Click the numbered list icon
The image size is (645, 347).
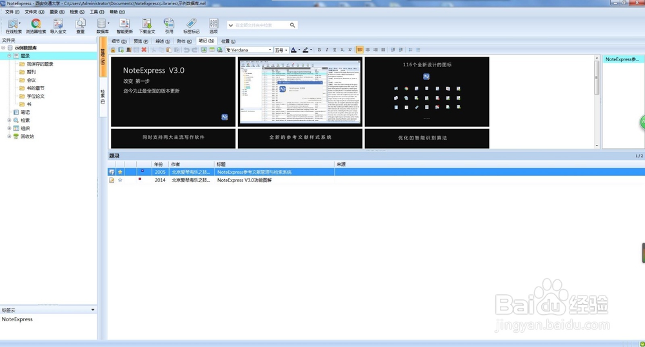click(x=410, y=50)
